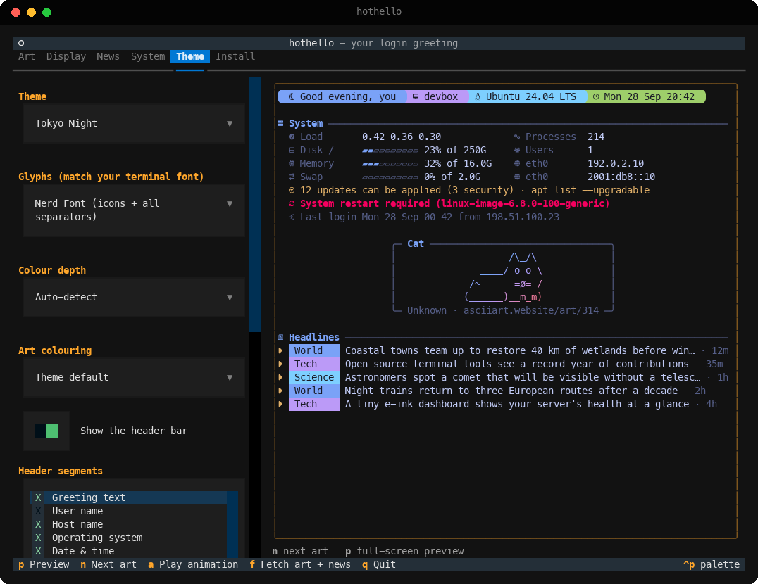Open the Auto-detect colour depth dropdown
Image resolution: width=758 pixels, height=584 pixels.
(x=134, y=298)
